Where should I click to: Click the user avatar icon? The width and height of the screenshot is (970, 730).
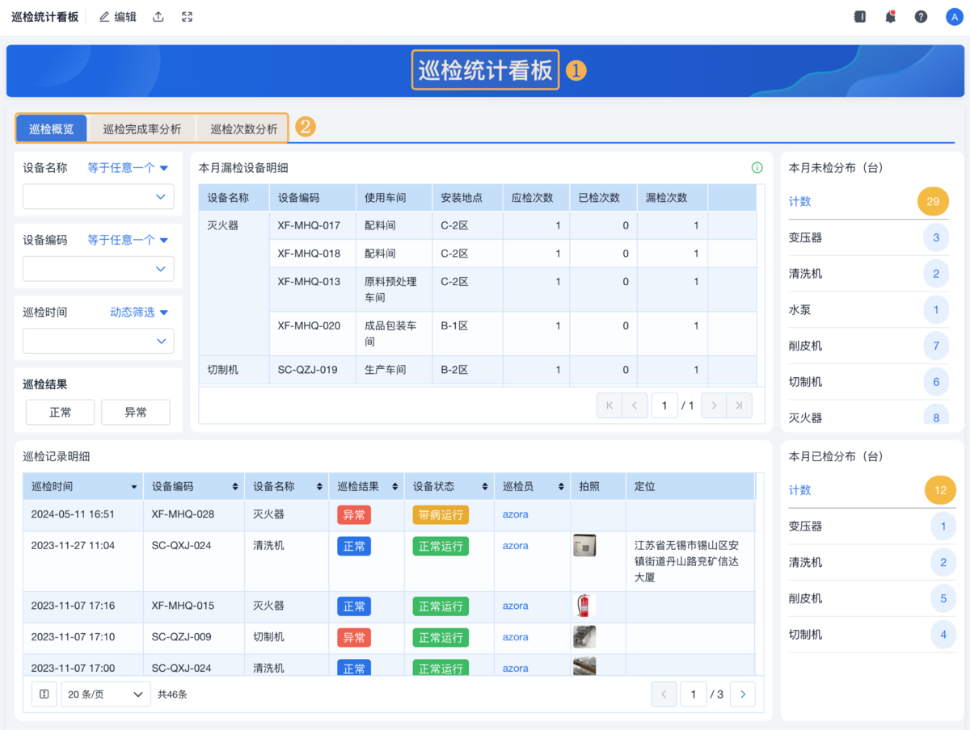click(954, 17)
